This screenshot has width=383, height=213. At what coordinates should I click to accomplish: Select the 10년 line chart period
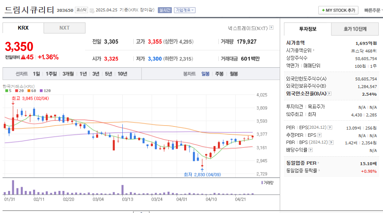click(x=122, y=74)
